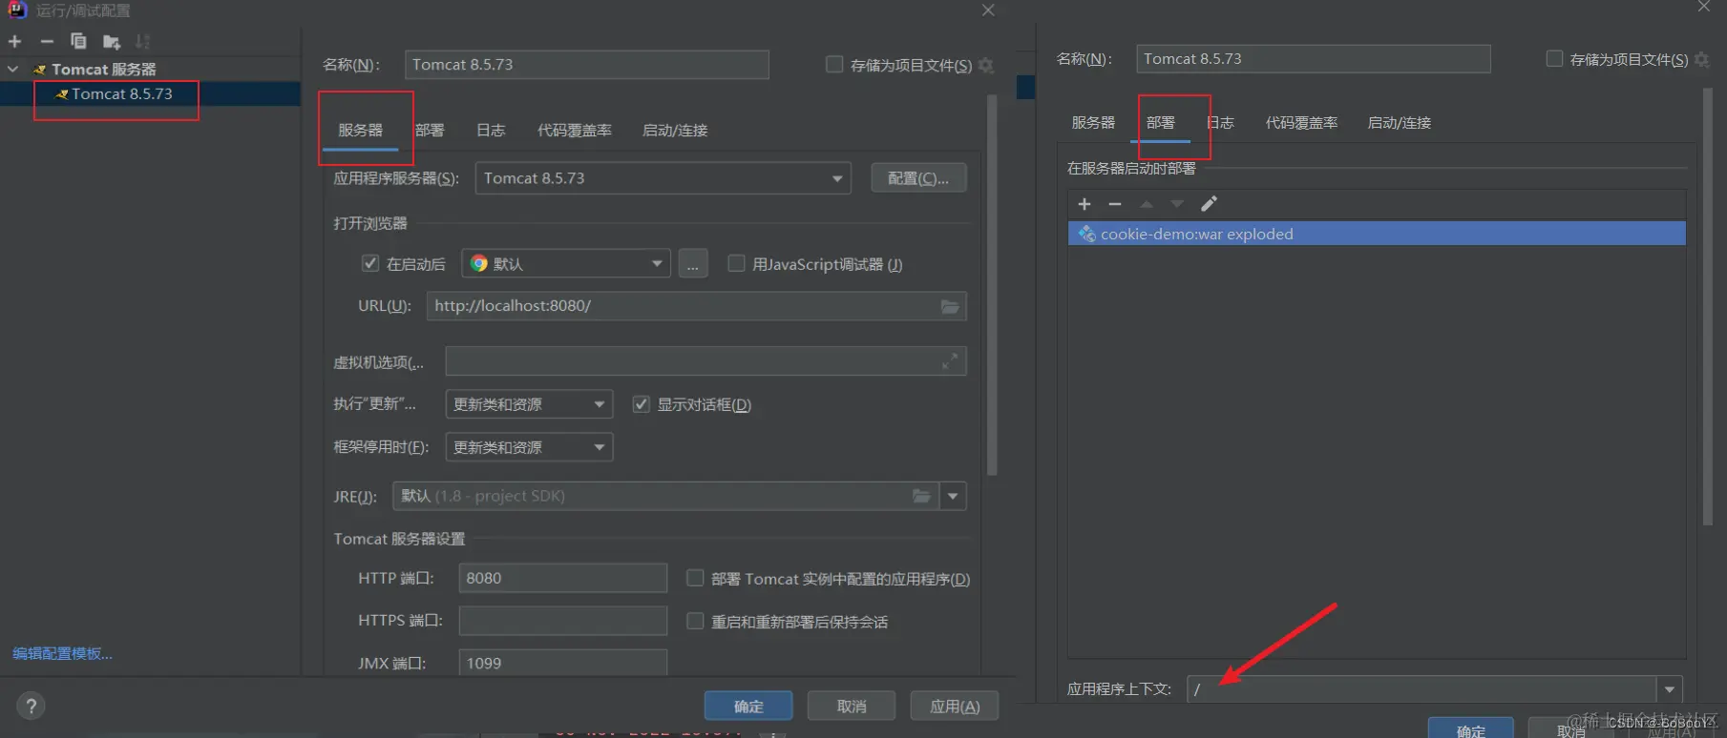Screen dimensions: 1727x738
Task: Switch to 服务器 tab in left dialog
Action: click(360, 130)
